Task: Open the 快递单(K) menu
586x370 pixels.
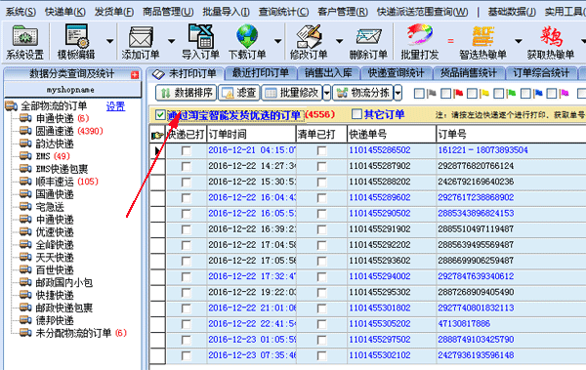Action: click(x=65, y=12)
